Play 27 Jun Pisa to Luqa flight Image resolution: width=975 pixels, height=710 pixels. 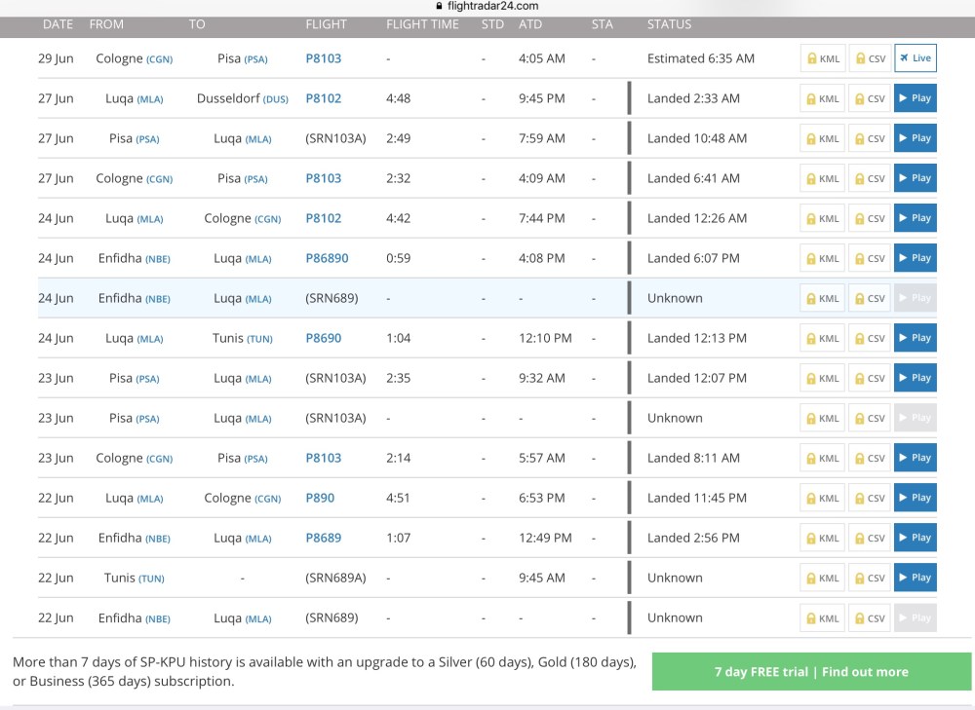[915, 138]
